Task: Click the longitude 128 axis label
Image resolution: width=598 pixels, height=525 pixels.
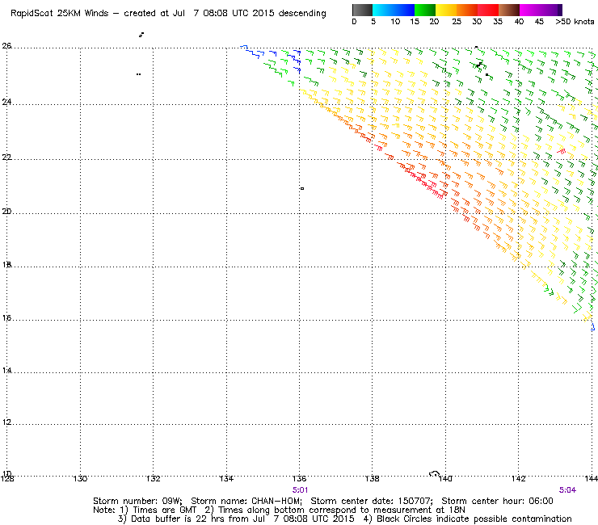Action: [x=7, y=478]
